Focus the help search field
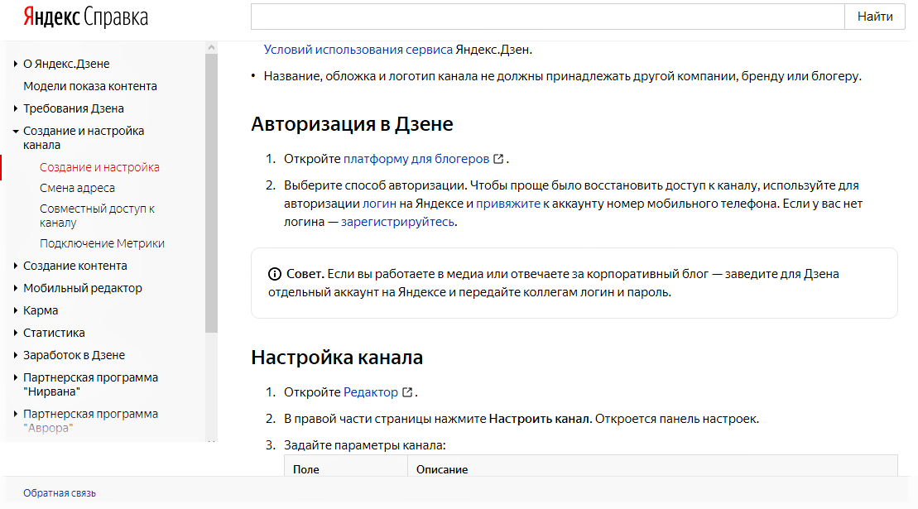 pyautogui.click(x=548, y=17)
